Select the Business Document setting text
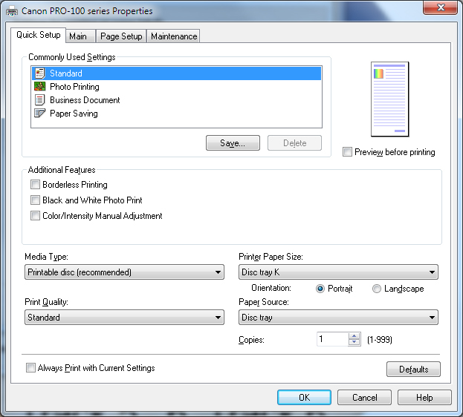This screenshot has width=463, height=417. 85,100
